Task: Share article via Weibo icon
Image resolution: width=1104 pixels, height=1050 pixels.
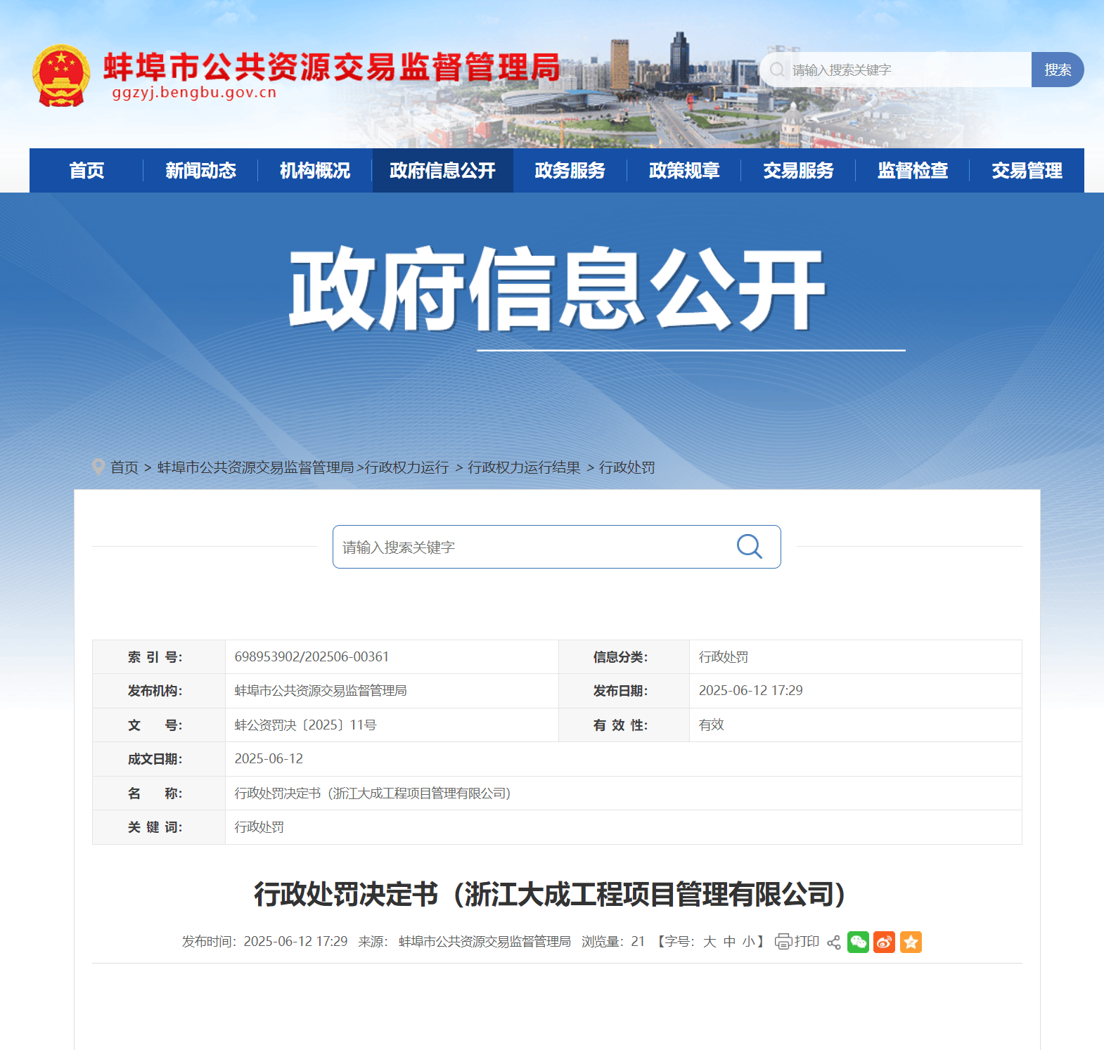Action: (x=884, y=942)
